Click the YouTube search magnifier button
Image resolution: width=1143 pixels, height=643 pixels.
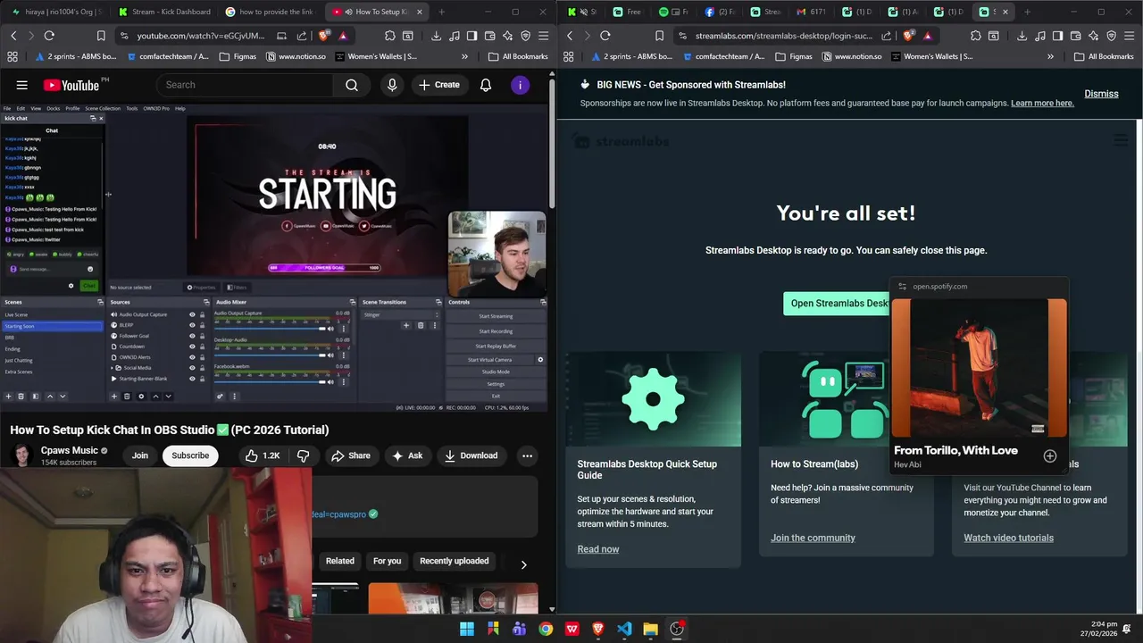point(352,85)
